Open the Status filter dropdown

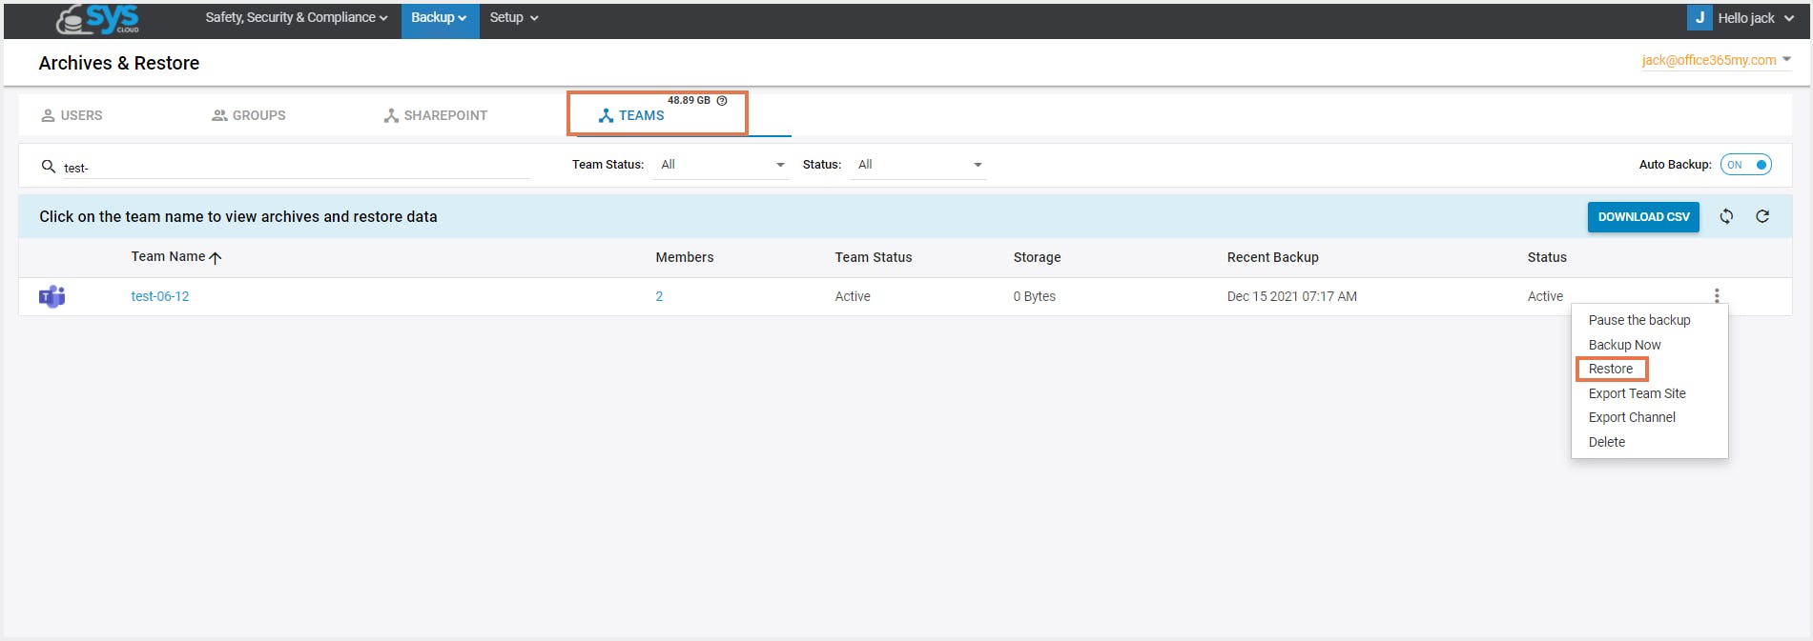pos(919,165)
